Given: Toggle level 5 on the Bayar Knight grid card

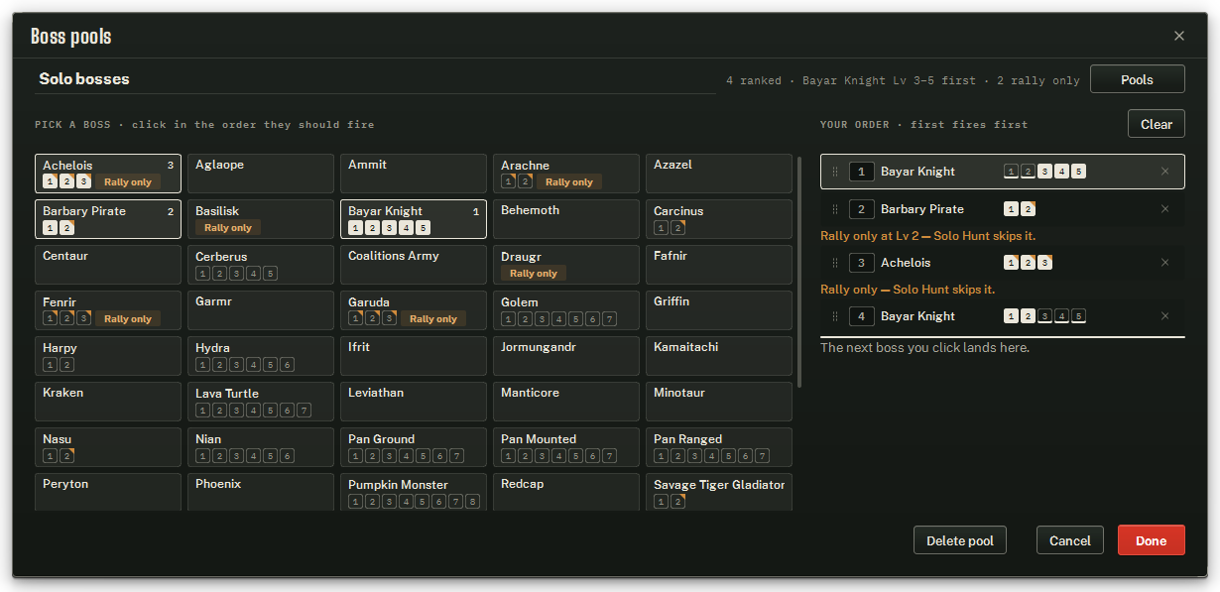Looking at the screenshot, I should tap(424, 228).
